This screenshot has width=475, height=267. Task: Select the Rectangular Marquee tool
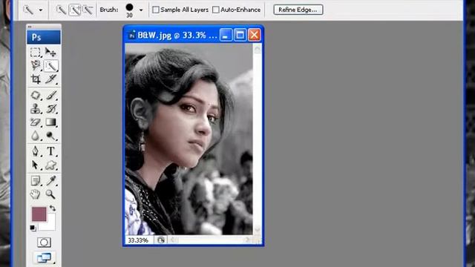click(x=36, y=53)
